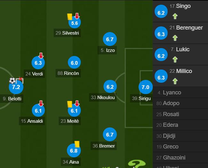
Task: Click Silvestri's yellow card icon
Action: [70, 17]
